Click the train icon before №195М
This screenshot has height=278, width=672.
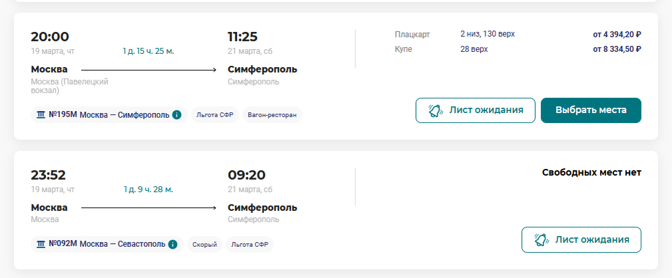tap(41, 114)
